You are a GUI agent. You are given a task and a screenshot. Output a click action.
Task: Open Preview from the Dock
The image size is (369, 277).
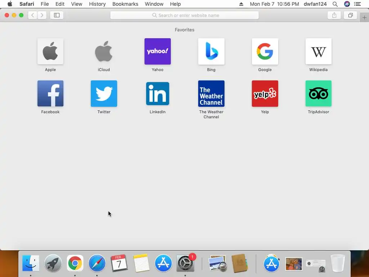[x=217, y=263]
